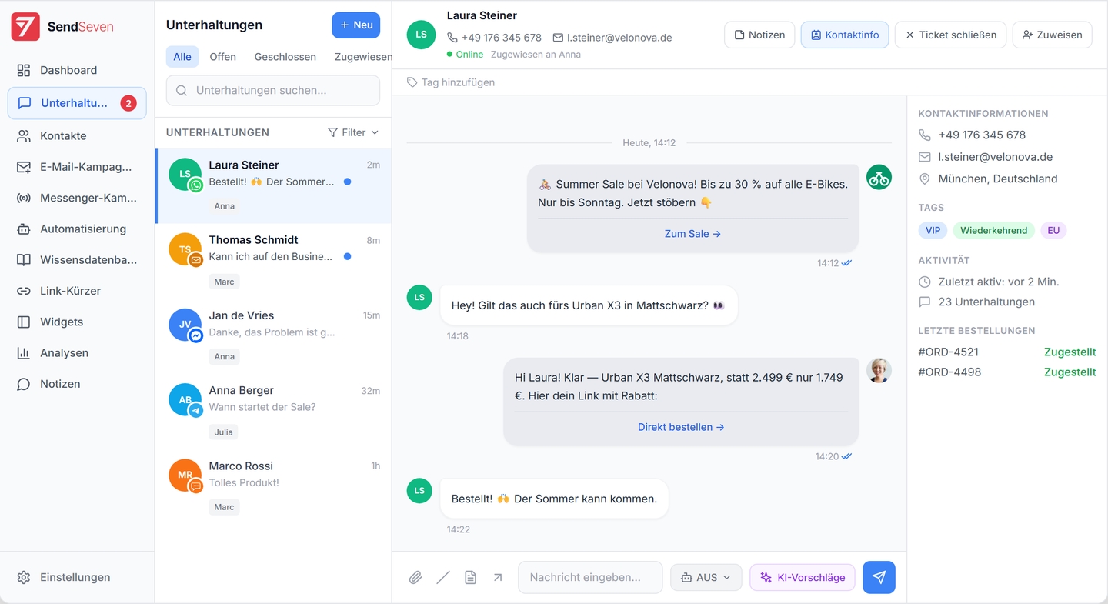Toggle the Kontaktinfo panel

844,35
